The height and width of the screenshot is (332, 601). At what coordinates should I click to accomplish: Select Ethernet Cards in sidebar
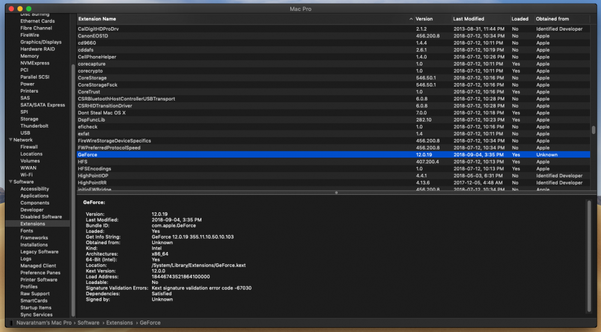point(37,21)
